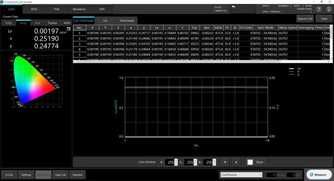Start measurement with the Measure button
334x181 pixels.
pyautogui.click(x=319, y=175)
